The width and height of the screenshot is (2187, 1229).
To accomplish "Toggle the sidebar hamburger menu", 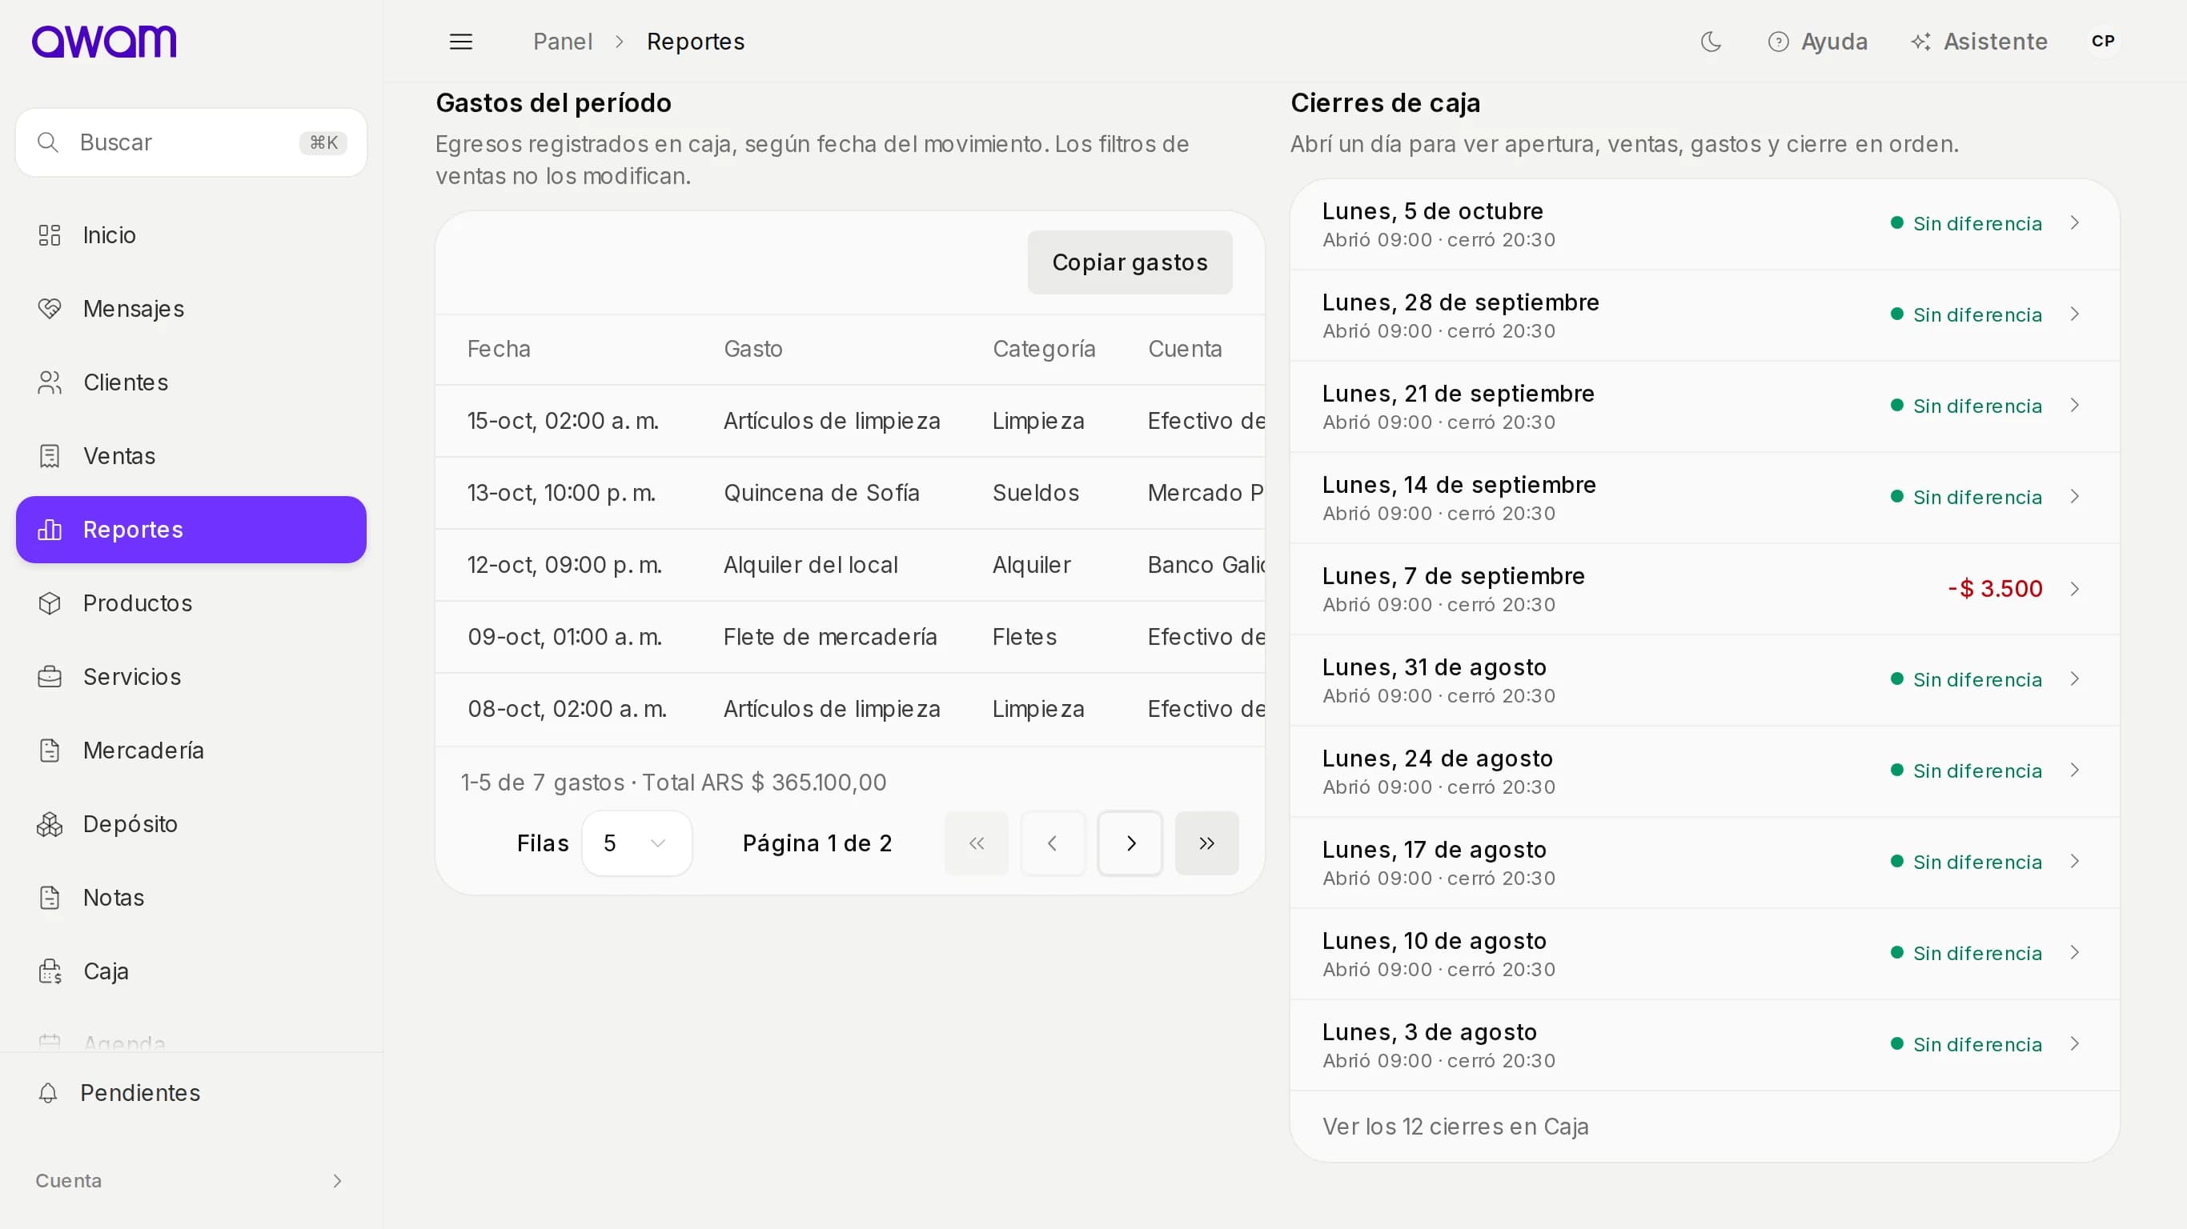I will [460, 42].
